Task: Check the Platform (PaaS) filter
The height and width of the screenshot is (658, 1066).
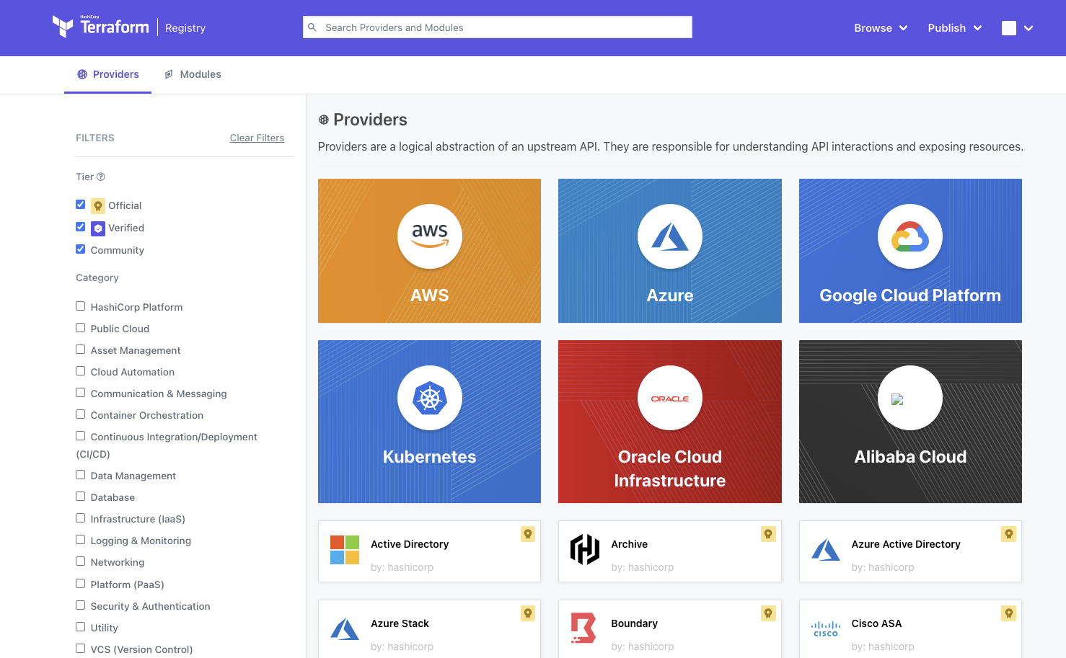Action: [x=81, y=584]
